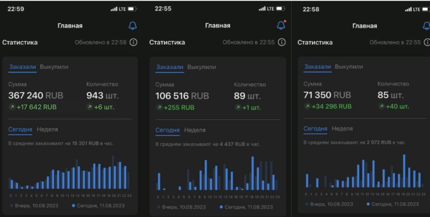Image resolution: width=430 pixels, height=217 pixels.
Task: Select 'Заказали' tab in 106 516 RUB card
Action: pos(170,67)
